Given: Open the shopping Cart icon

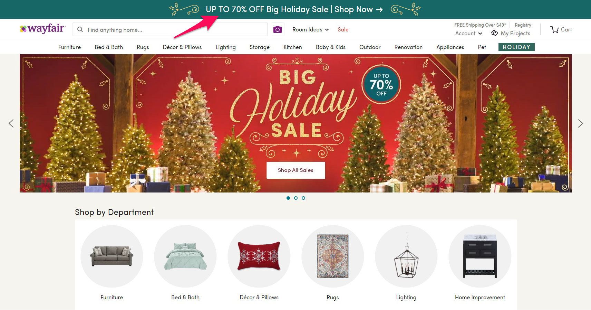Looking at the screenshot, I should point(554,30).
